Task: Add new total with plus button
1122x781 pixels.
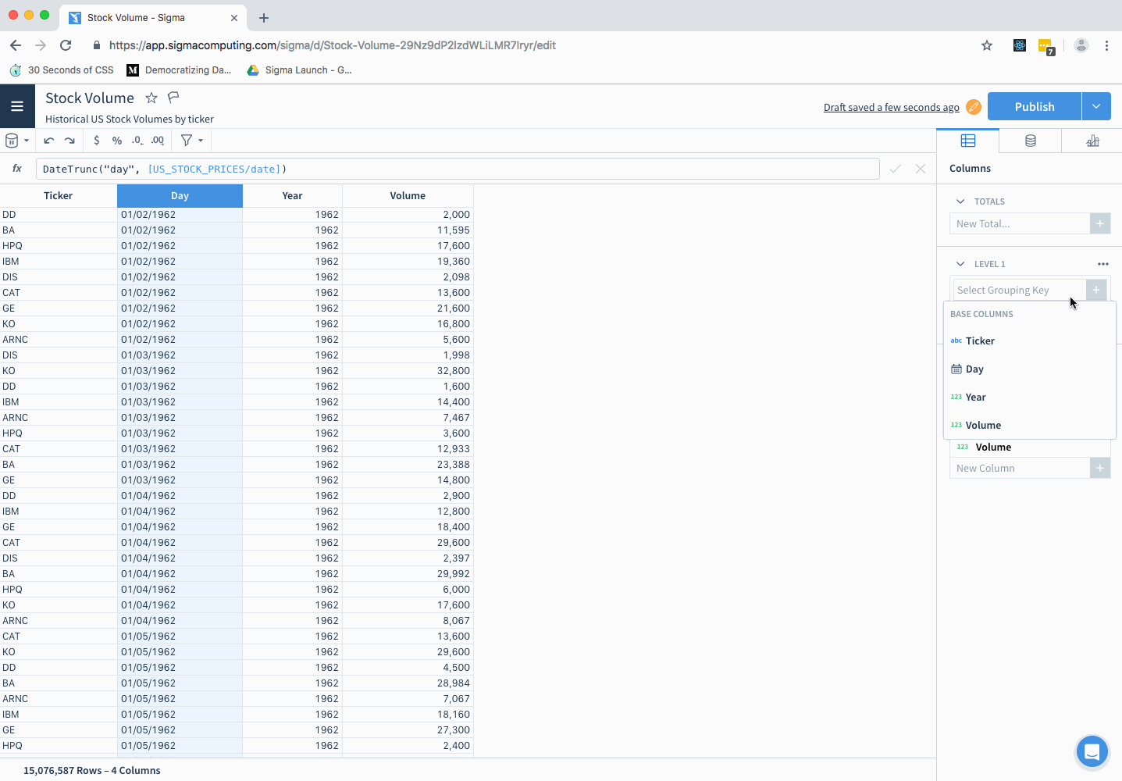Action: [x=1100, y=223]
